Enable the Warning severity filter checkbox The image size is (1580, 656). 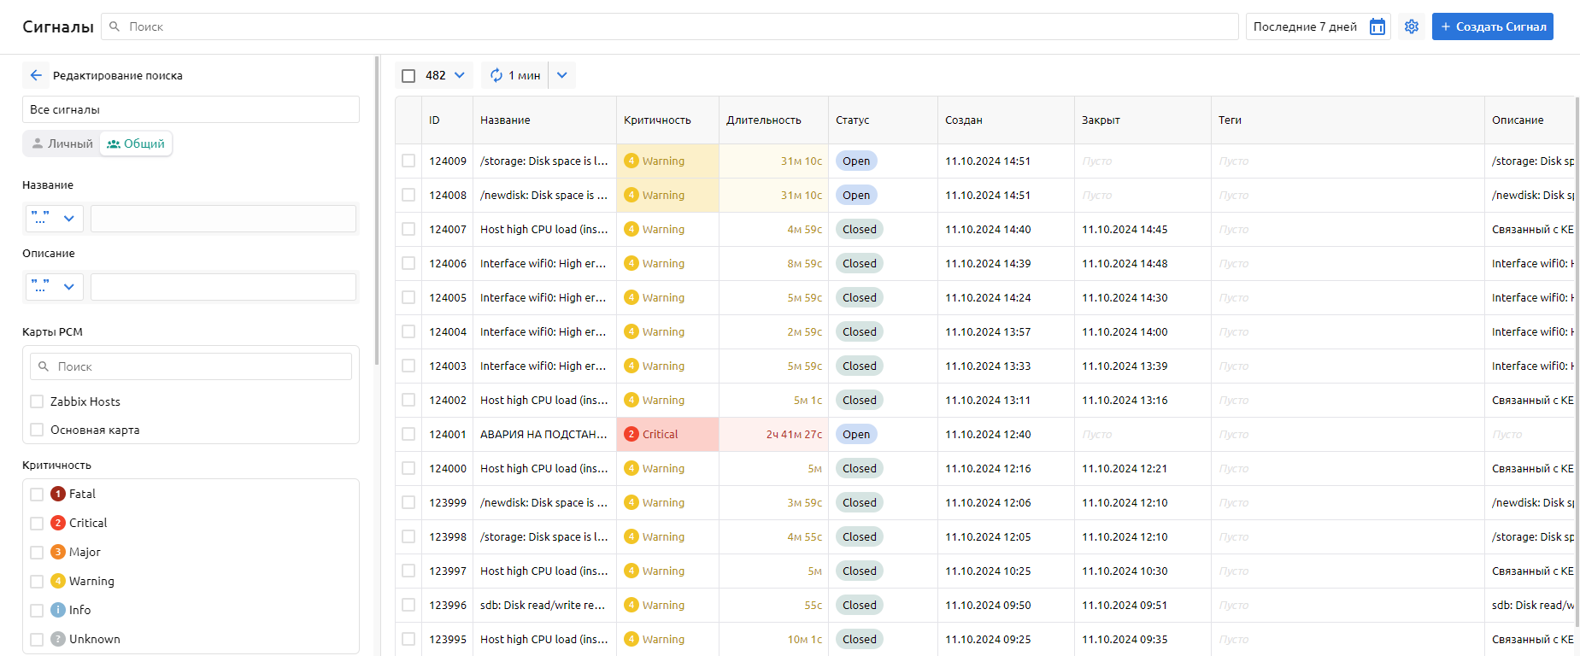(37, 581)
